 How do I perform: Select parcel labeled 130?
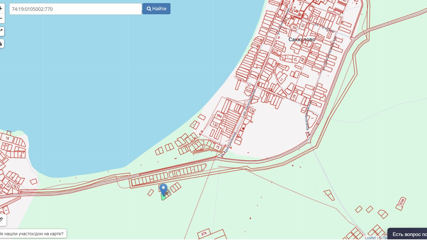[215, 125]
